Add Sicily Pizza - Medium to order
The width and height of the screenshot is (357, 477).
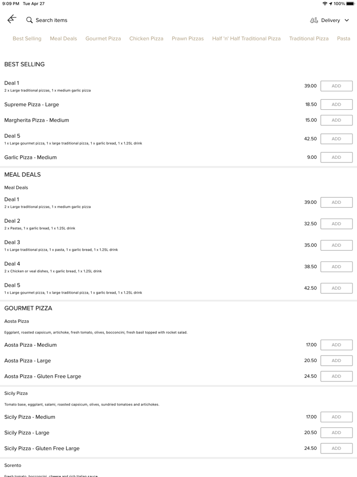[x=336, y=417]
